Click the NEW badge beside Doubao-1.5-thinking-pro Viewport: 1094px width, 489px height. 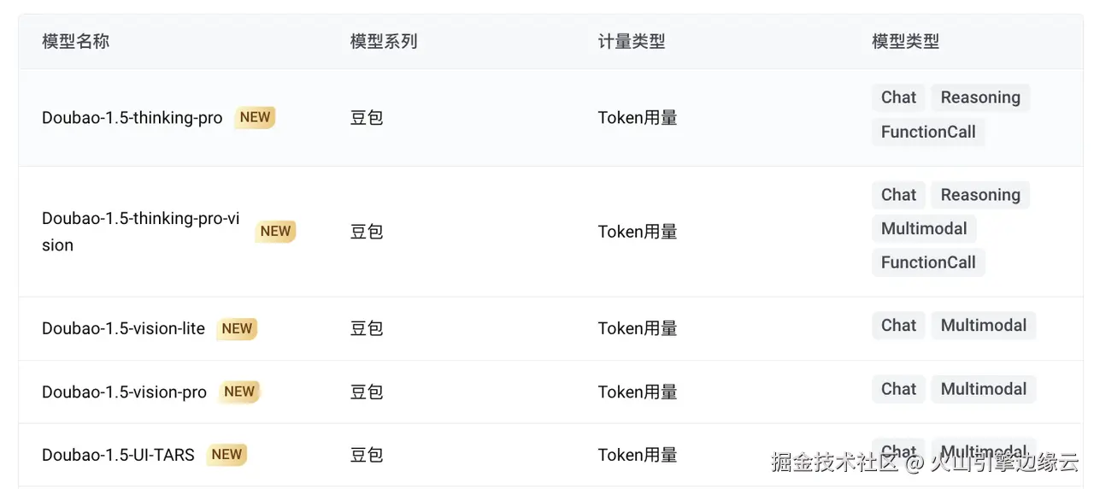pos(255,118)
